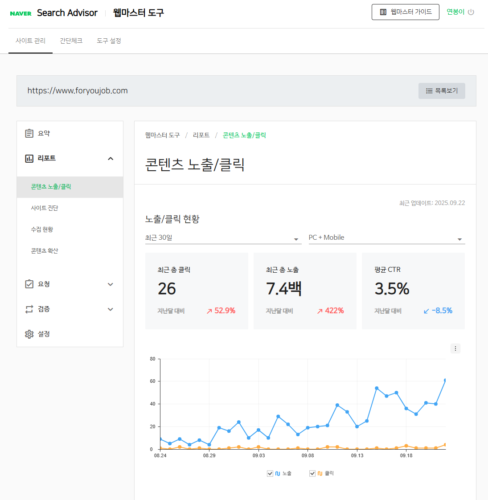
Task: Switch to the 간단체크 tab
Action: click(x=71, y=41)
